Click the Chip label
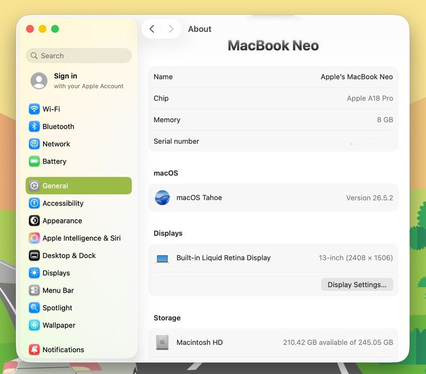426x374 pixels. pyautogui.click(x=161, y=98)
